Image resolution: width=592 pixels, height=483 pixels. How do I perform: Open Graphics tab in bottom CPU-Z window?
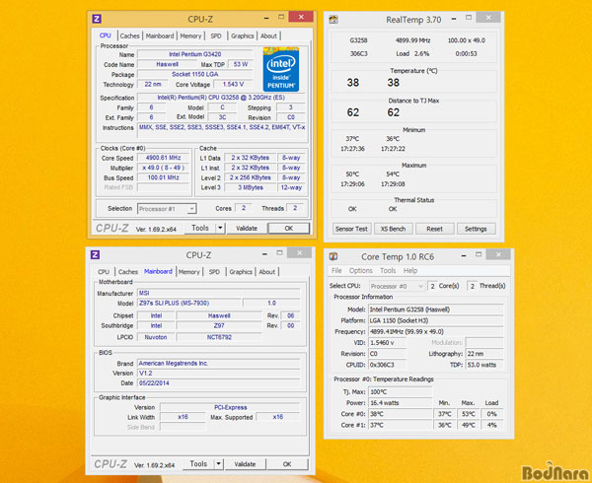(x=241, y=271)
